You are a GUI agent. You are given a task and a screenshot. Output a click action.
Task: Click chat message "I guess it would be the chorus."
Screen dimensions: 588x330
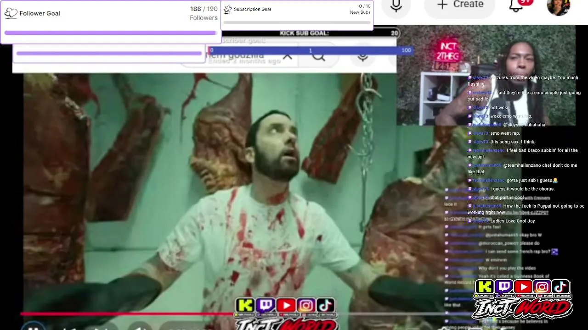[x=522, y=189]
